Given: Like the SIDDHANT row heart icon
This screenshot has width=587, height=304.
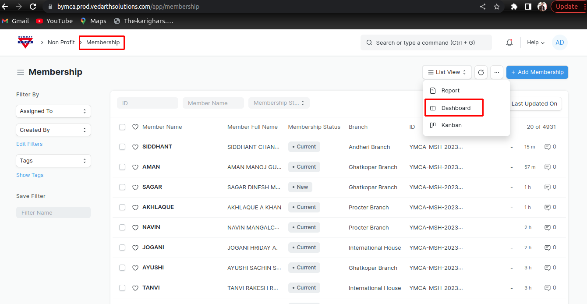Looking at the screenshot, I should click(x=135, y=147).
